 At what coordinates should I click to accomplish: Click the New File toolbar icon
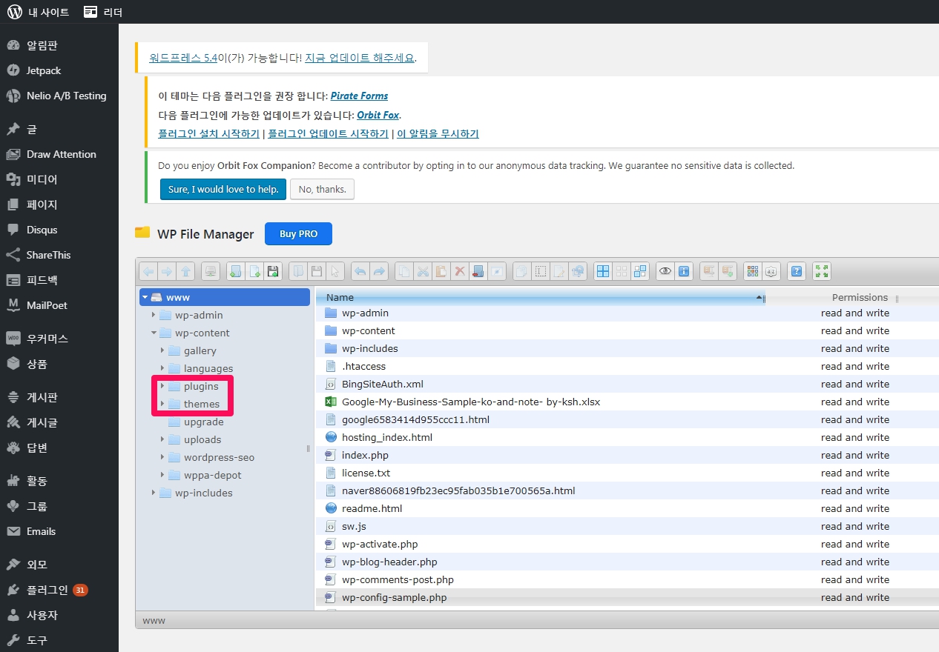(254, 271)
